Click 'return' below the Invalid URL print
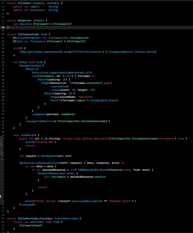 (30, 146)
